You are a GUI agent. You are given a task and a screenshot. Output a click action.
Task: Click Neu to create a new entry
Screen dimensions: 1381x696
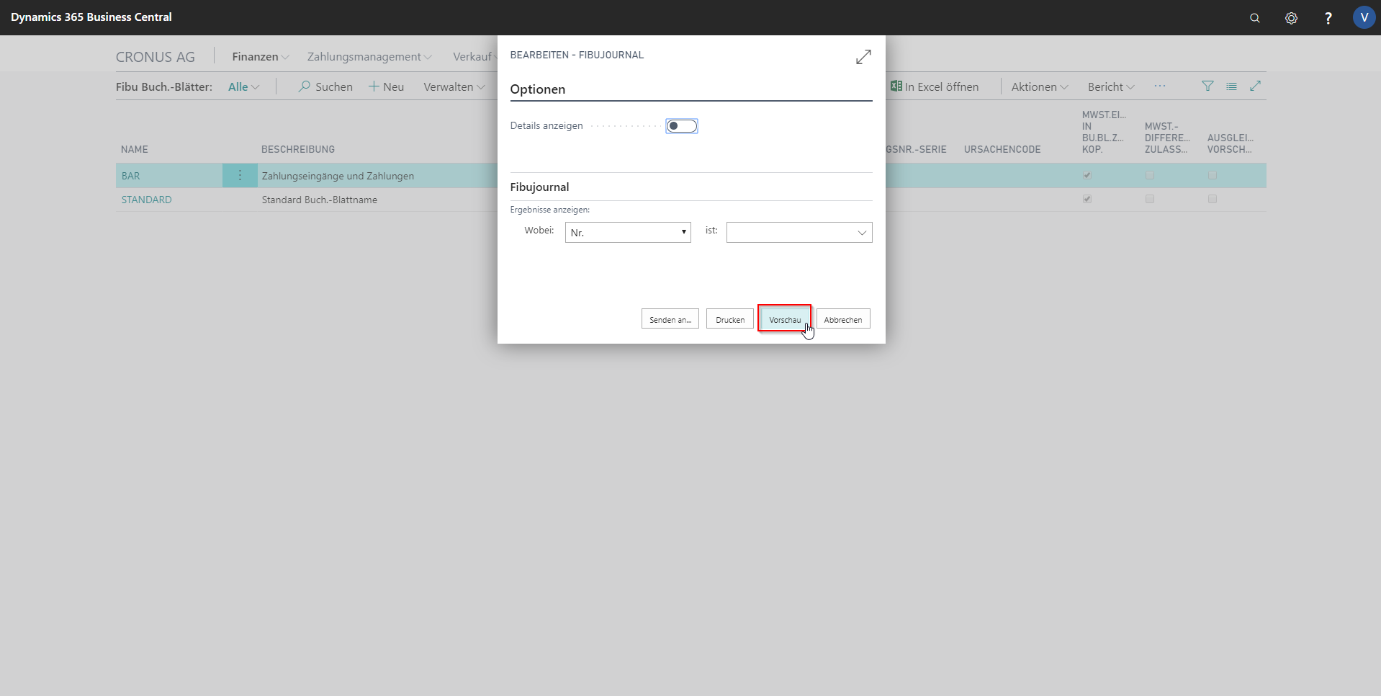point(387,86)
